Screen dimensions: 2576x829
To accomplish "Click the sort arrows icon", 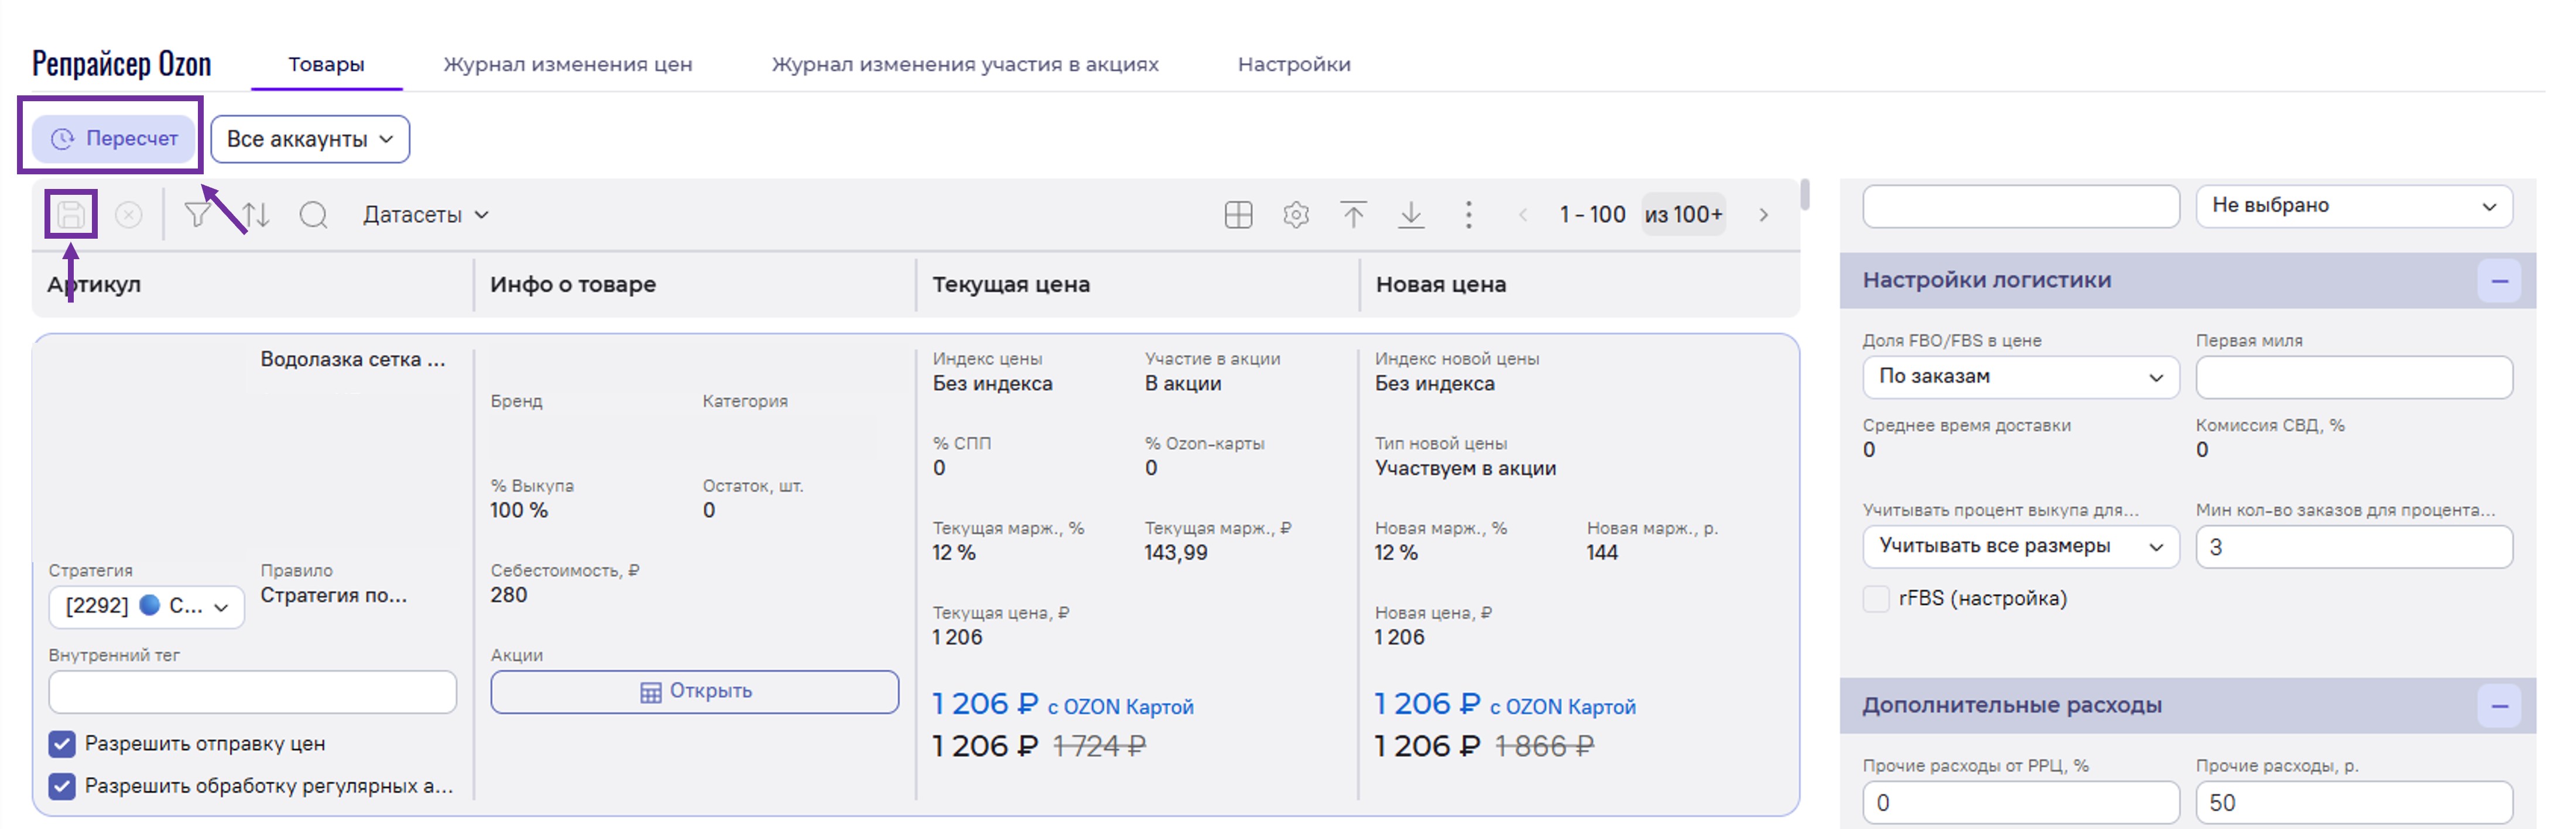I will coord(256,215).
